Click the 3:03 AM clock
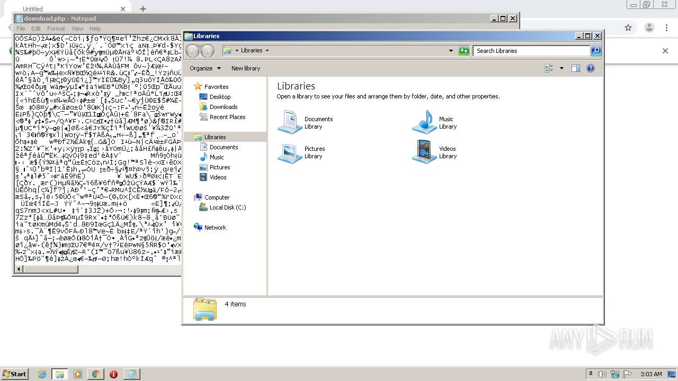This screenshot has height=381, width=678. pos(651,374)
